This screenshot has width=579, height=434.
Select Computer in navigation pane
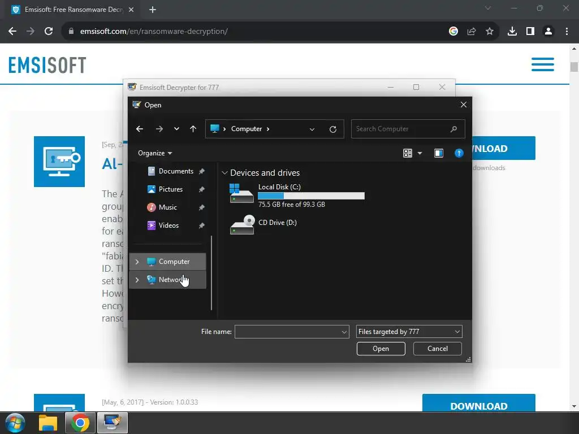click(168, 262)
